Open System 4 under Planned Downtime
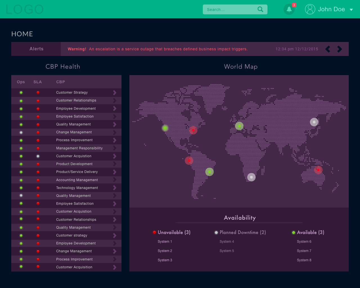The height and width of the screenshot is (288, 360). click(x=227, y=242)
